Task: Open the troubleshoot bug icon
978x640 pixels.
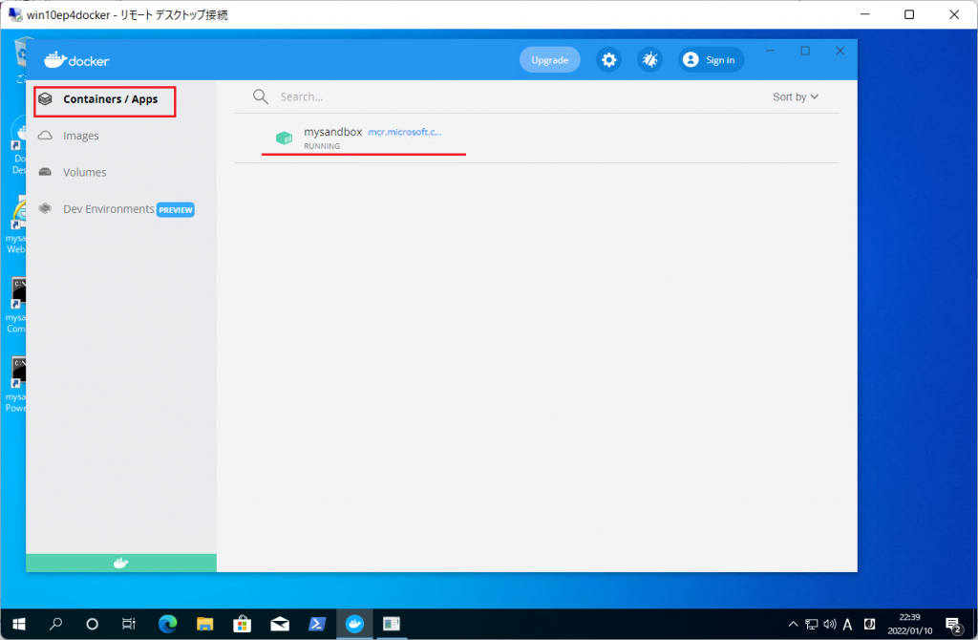Action: pyautogui.click(x=649, y=60)
